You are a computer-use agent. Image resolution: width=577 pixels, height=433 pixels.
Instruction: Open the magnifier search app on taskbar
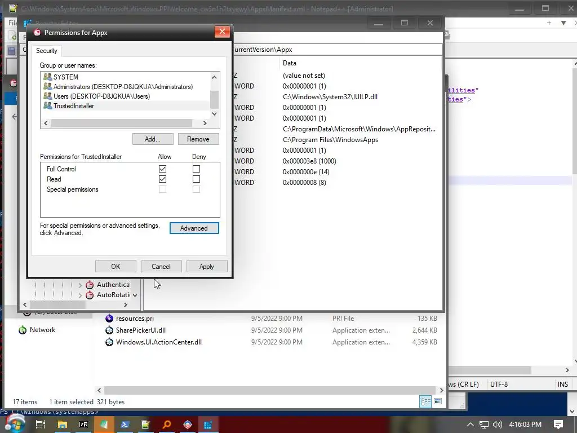pos(167,425)
